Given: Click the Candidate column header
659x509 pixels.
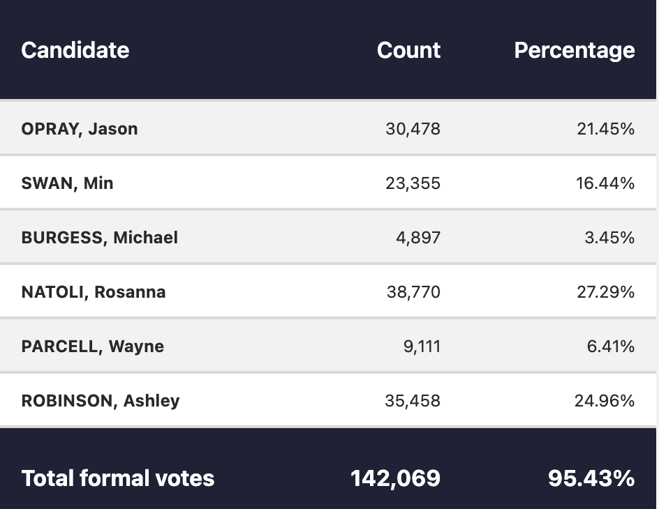Looking at the screenshot, I should (75, 50).
